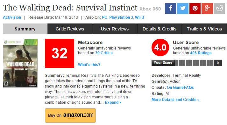Set your score on rating bar
Screen dimensions: 227x125
(194, 63)
